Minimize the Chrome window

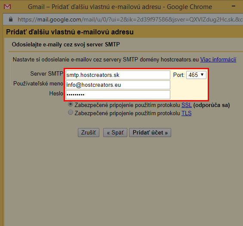tap(234, 6)
